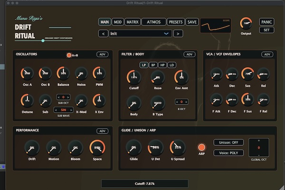Click the Output level knob
285x190 pixels.
[246, 23]
